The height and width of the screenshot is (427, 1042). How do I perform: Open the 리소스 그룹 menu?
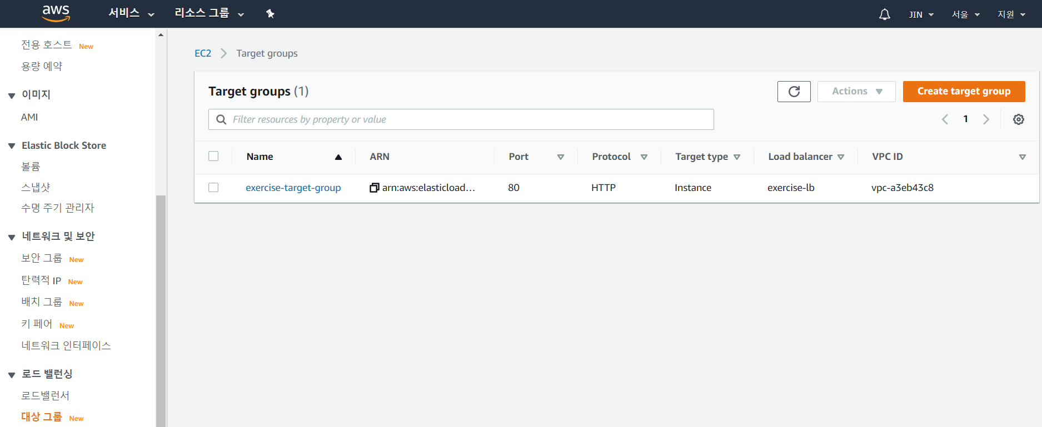coord(209,13)
